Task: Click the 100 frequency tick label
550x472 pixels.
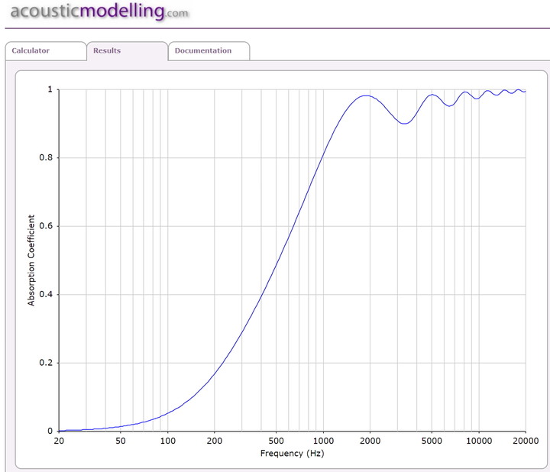Action: (x=167, y=441)
